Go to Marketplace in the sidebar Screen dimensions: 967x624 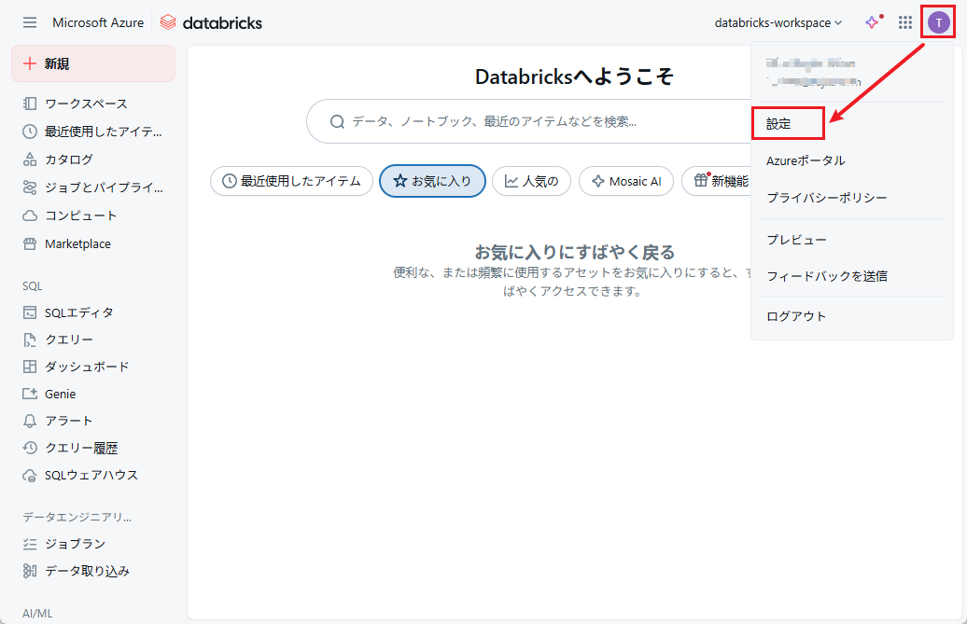coord(77,243)
